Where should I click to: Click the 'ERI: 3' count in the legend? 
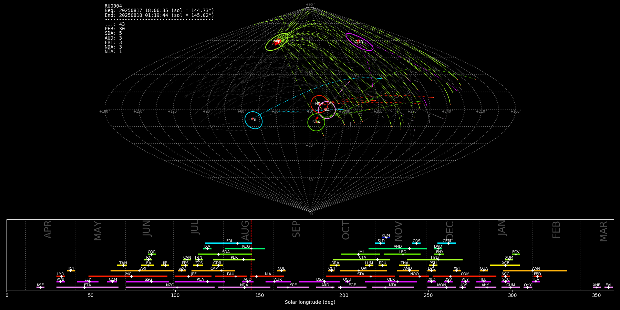coord(113,42)
